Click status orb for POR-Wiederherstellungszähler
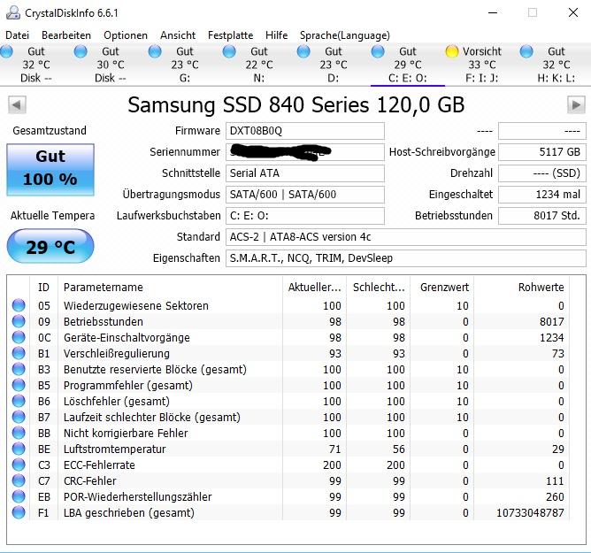Viewport: 591px width, 553px height. (x=19, y=496)
